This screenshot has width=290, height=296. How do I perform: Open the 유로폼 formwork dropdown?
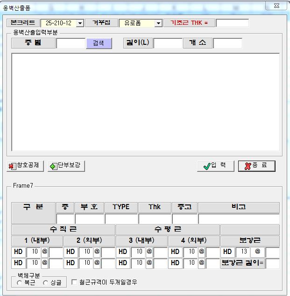(x=159, y=23)
